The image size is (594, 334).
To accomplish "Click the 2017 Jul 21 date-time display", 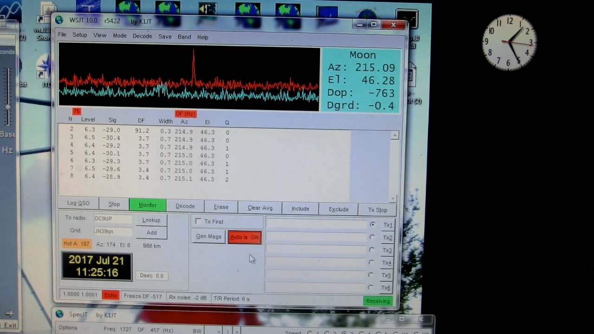I will 97,266.
